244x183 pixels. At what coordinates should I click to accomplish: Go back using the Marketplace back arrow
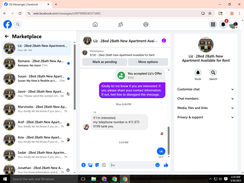[7, 36]
